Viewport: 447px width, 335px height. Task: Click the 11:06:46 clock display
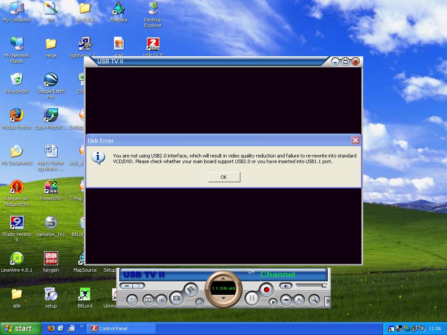tap(223, 288)
